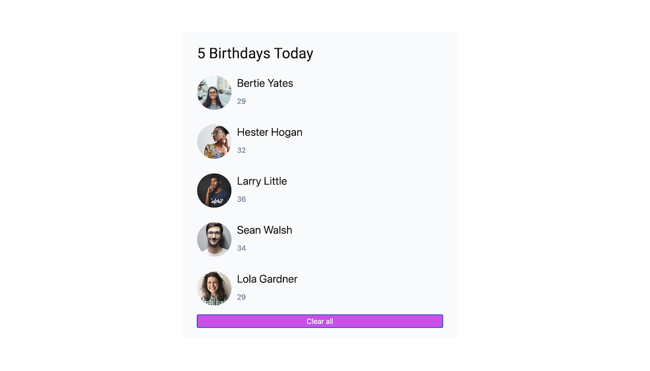
Task: Click the Lola Gardner name label
Action: (x=267, y=279)
